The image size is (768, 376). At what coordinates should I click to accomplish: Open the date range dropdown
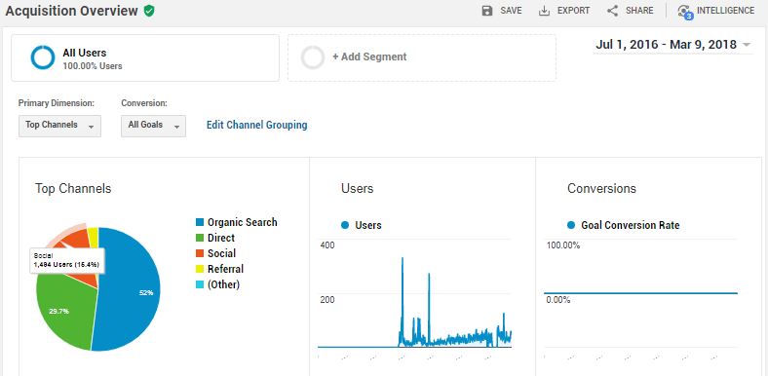tap(673, 45)
